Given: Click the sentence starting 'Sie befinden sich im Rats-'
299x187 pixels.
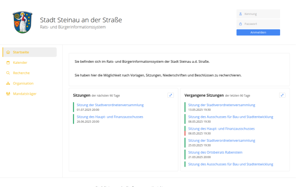Looking at the screenshot, I should pos(142,62).
